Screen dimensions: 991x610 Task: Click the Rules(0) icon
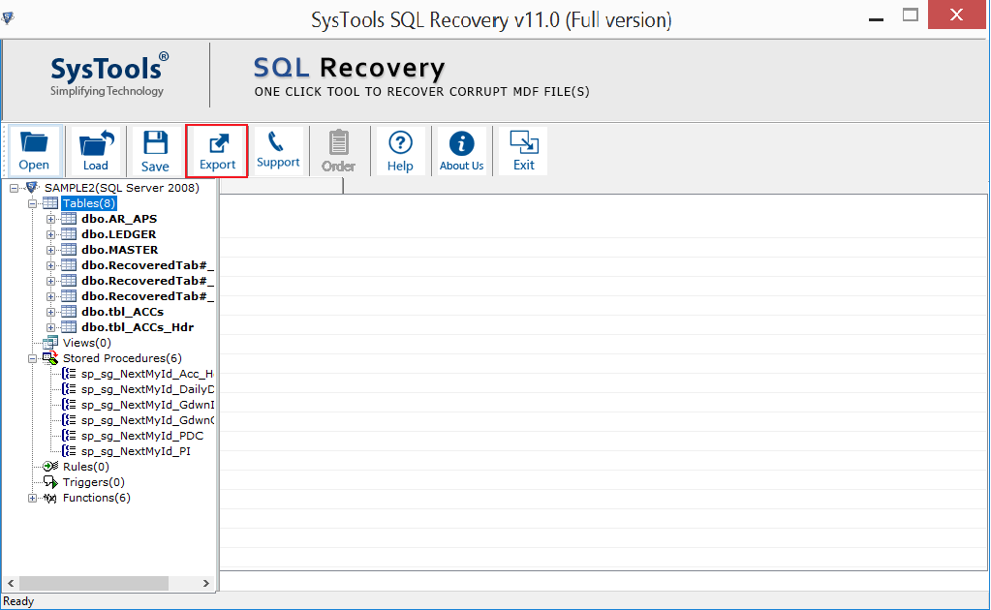click(50, 467)
